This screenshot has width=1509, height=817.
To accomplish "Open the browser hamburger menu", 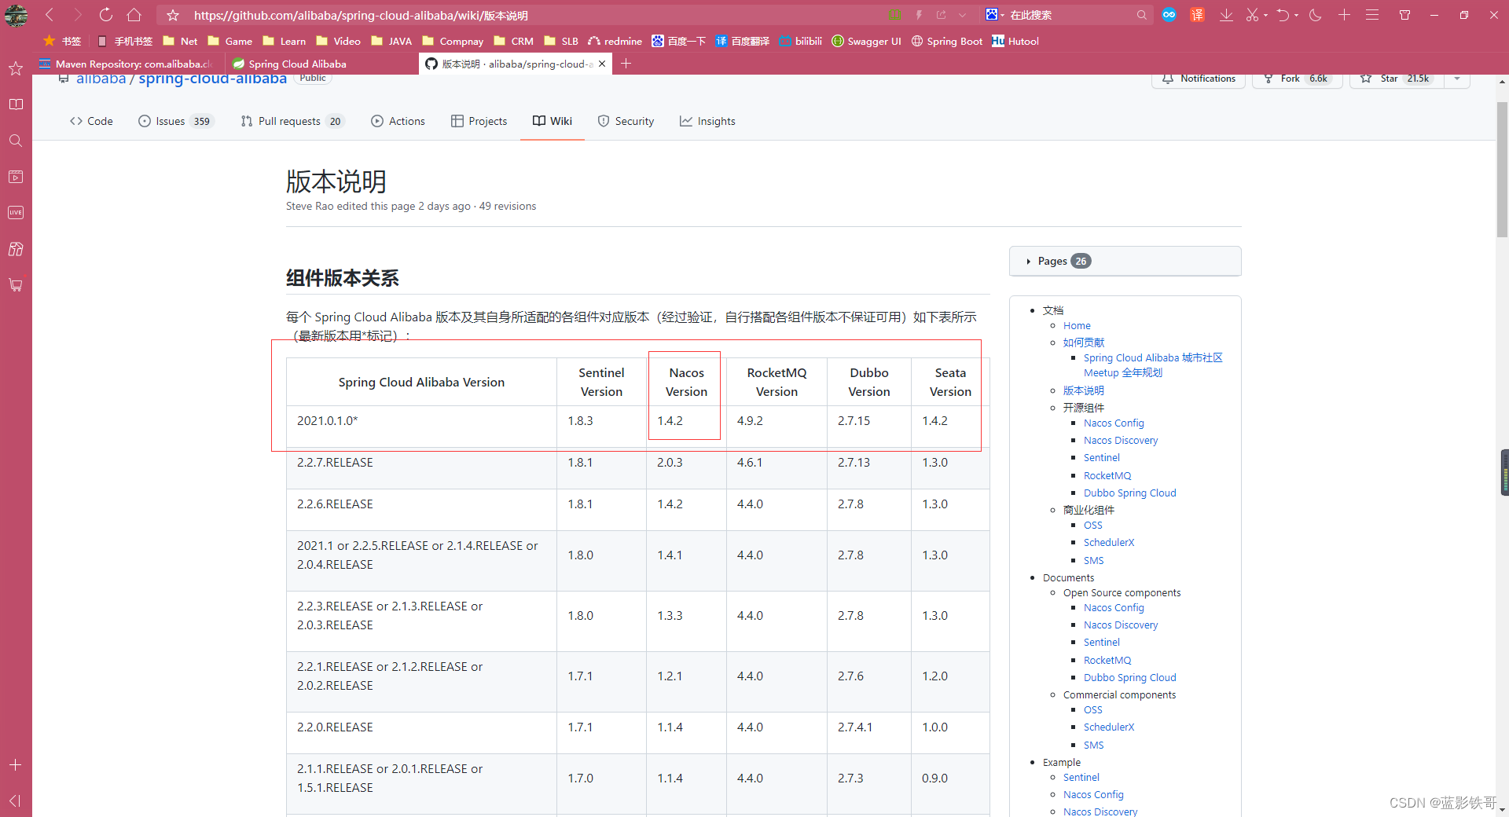I will coord(1372,15).
